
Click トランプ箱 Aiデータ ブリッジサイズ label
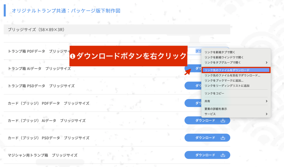(39, 69)
